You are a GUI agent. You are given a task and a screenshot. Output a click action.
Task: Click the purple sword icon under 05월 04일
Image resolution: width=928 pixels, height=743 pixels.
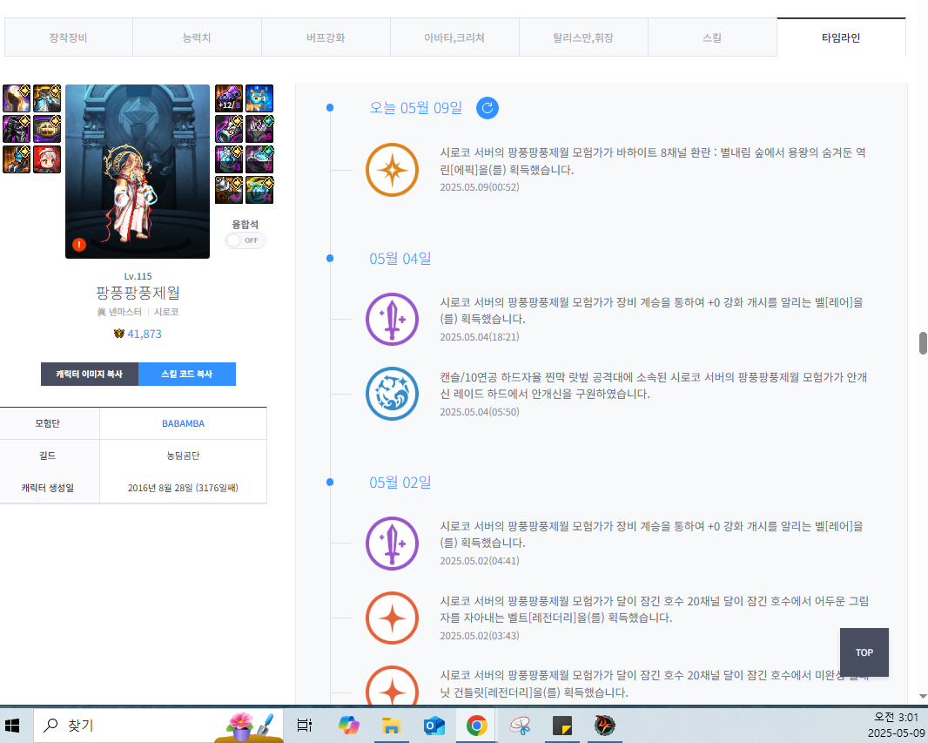(392, 319)
